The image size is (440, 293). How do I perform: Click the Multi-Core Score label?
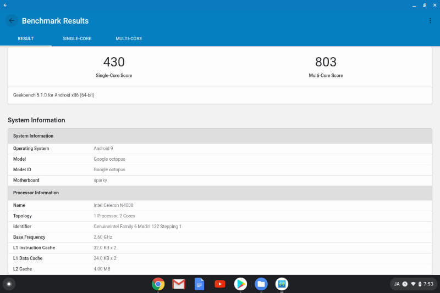coord(326,76)
